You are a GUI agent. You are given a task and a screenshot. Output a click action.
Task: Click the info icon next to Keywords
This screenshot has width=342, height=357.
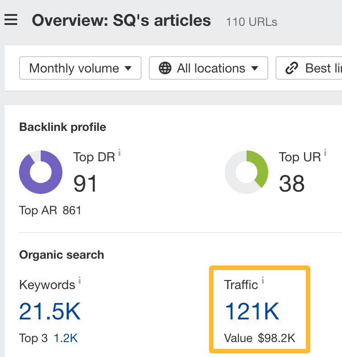[80, 281]
